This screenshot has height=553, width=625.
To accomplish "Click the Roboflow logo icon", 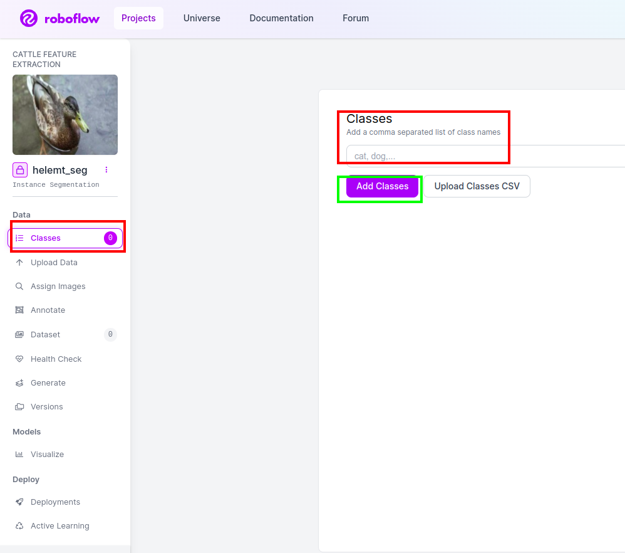I will tap(29, 18).
